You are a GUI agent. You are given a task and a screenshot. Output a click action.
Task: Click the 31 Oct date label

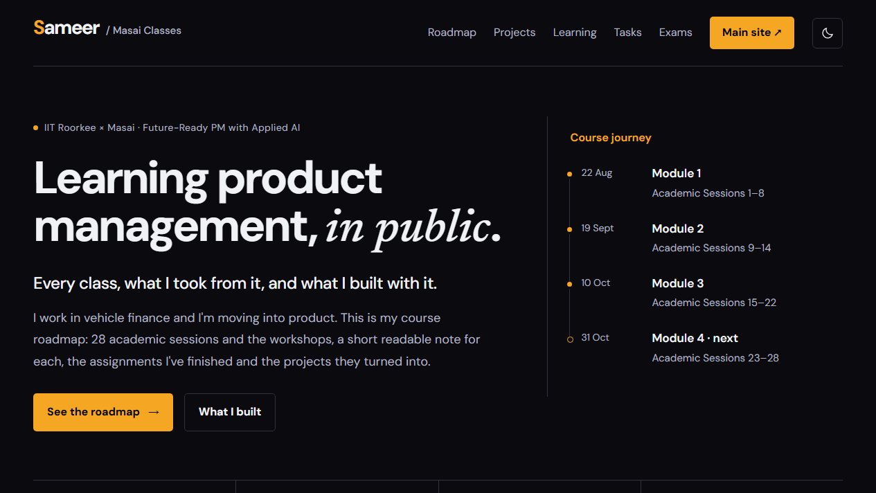click(596, 337)
